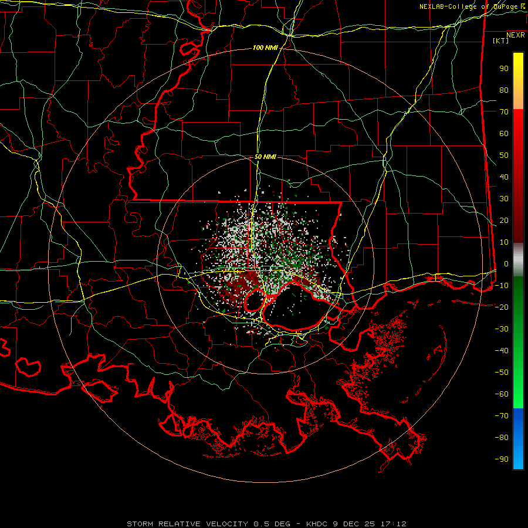Screen dimensions: 528x528
Task: Click the -50 value on the velocity scale
Action: [x=502, y=372]
